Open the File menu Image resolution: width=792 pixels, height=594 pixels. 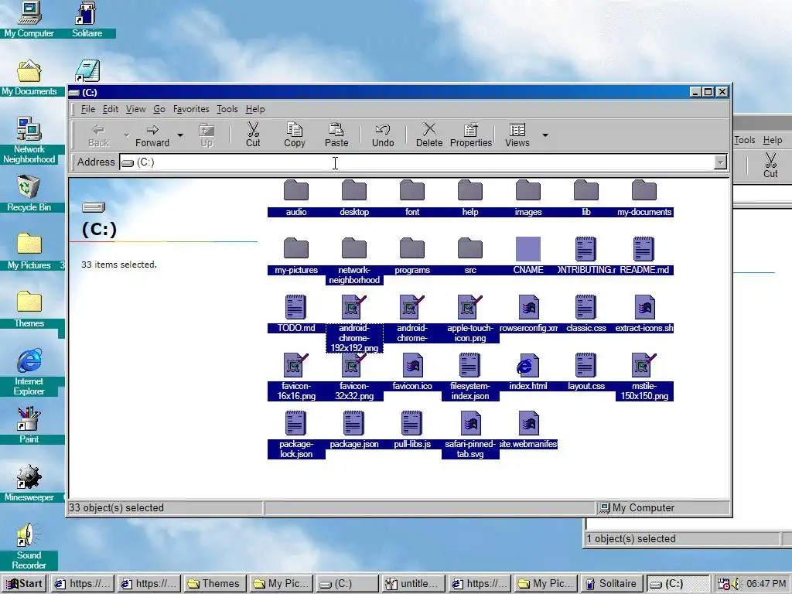coord(88,109)
